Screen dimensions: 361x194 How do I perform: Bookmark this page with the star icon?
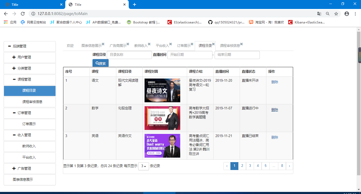336,14
